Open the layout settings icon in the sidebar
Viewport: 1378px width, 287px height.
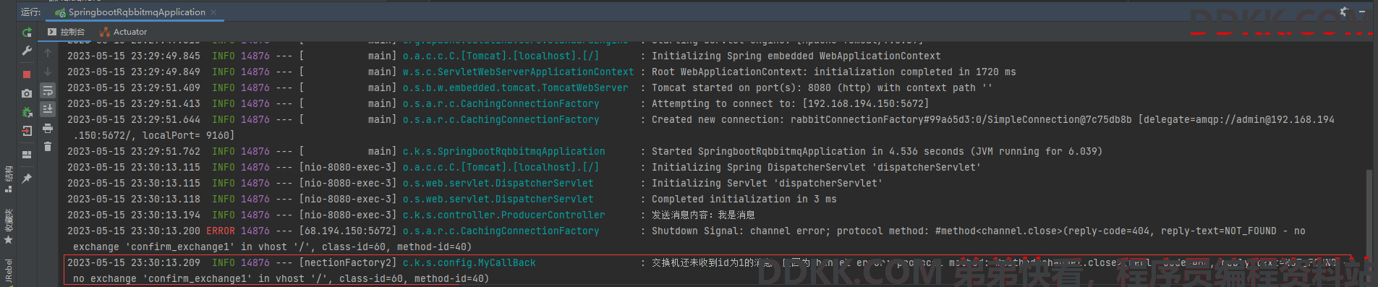27,154
